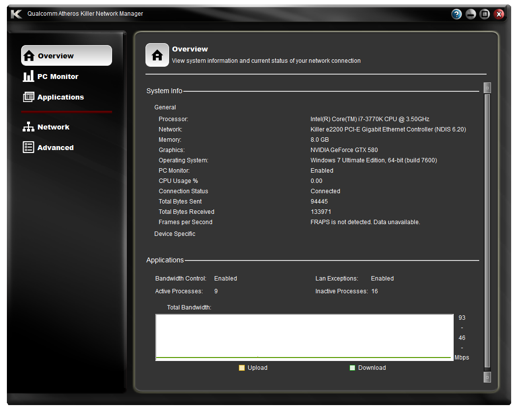Click the Advanced settings list icon
Viewport: 520px width, 410px height.
click(29, 147)
